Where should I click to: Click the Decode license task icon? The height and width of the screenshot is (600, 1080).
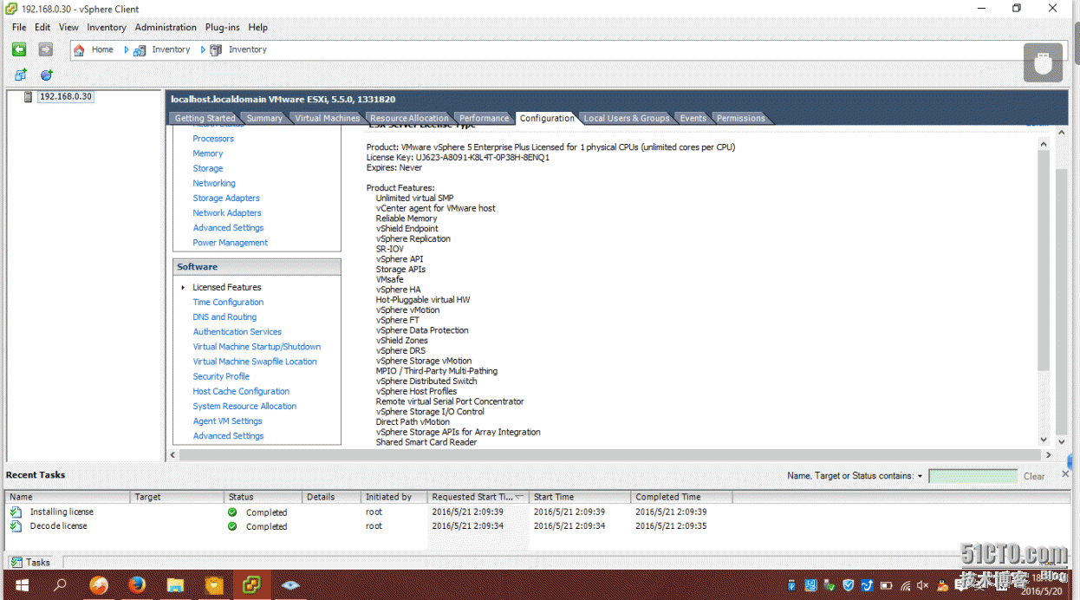16,526
